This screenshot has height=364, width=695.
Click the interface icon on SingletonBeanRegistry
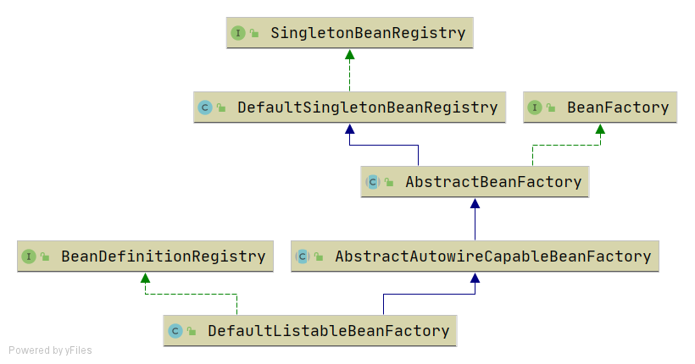click(x=237, y=33)
